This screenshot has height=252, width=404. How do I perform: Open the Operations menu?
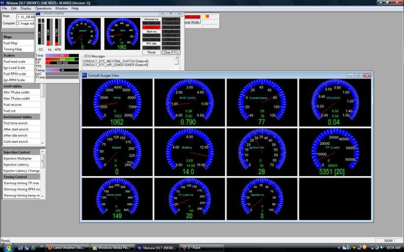click(x=43, y=8)
